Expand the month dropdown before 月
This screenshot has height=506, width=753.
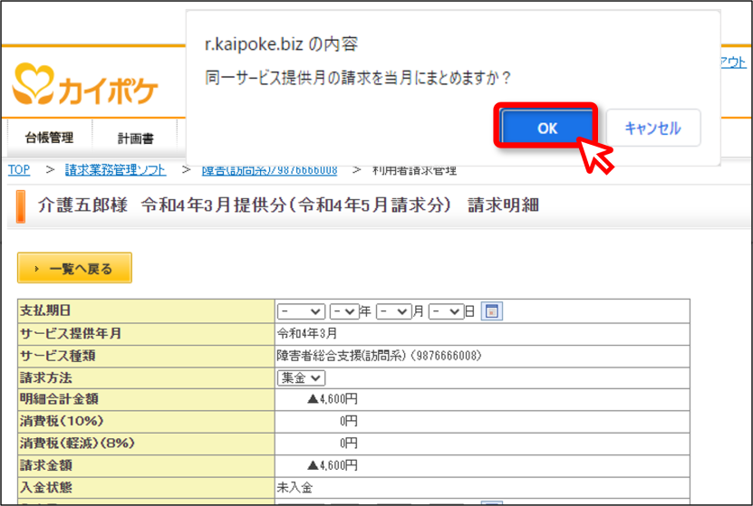[x=394, y=311]
